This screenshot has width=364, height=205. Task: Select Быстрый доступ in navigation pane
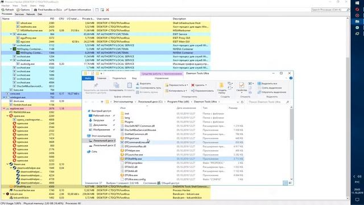pos(101,111)
